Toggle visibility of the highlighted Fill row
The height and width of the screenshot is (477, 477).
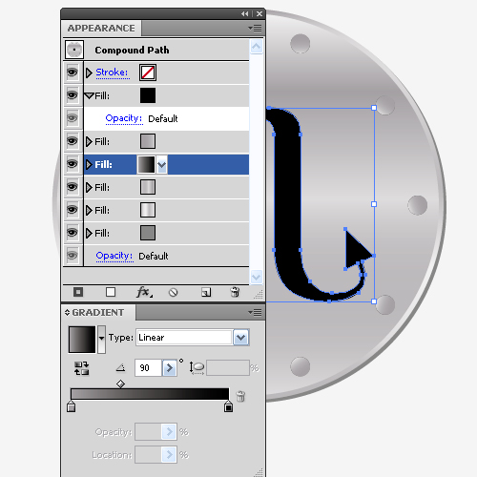(73, 164)
